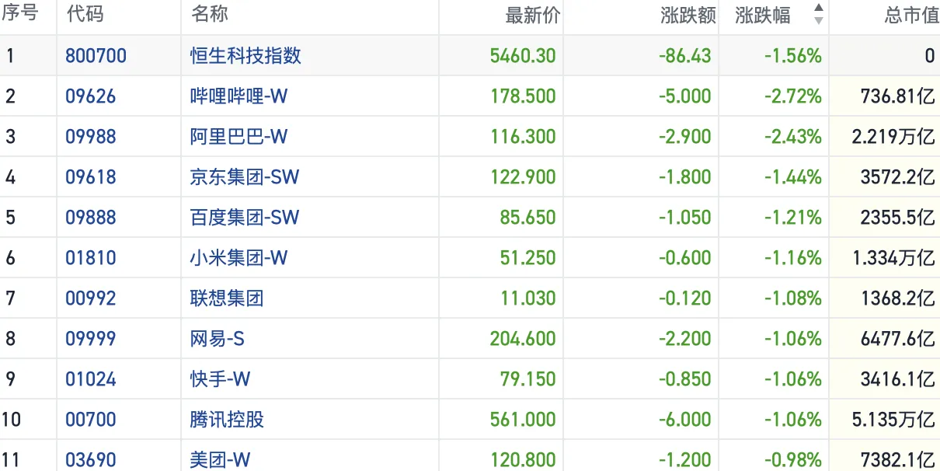
Task: Select change amount -0.120
Action: click(684, 298)
